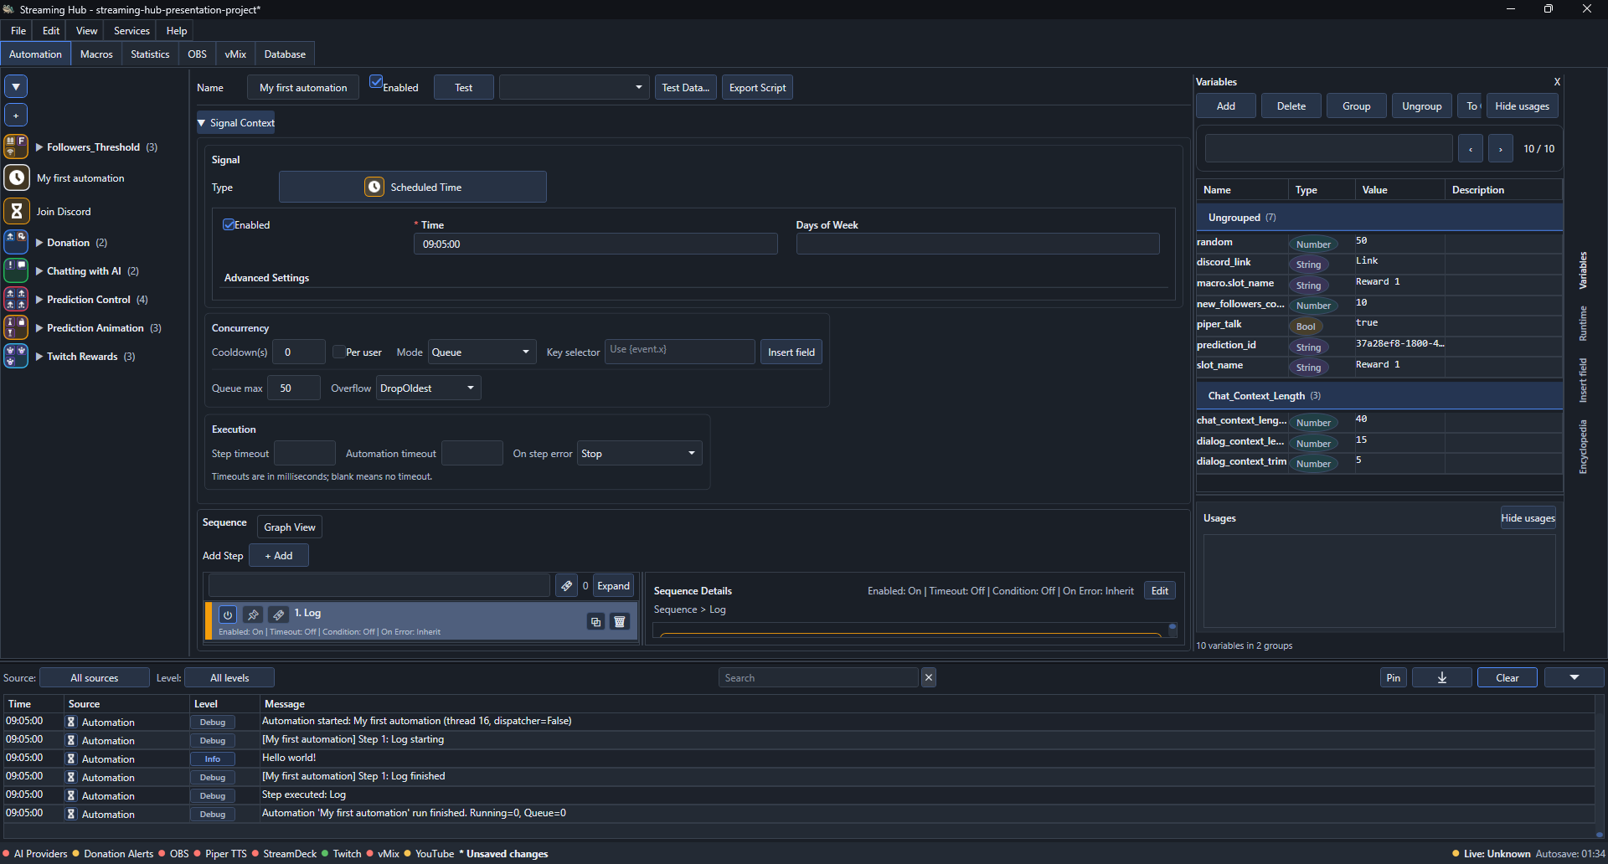Click the Export Script button
The height and width of the screenshot is (864, 1608).
(x=757, y=87)
